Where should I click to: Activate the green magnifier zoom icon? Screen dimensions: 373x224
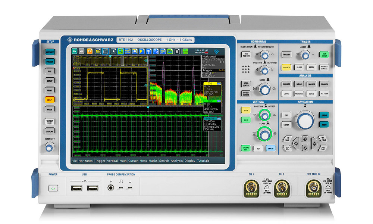point(120,51)
